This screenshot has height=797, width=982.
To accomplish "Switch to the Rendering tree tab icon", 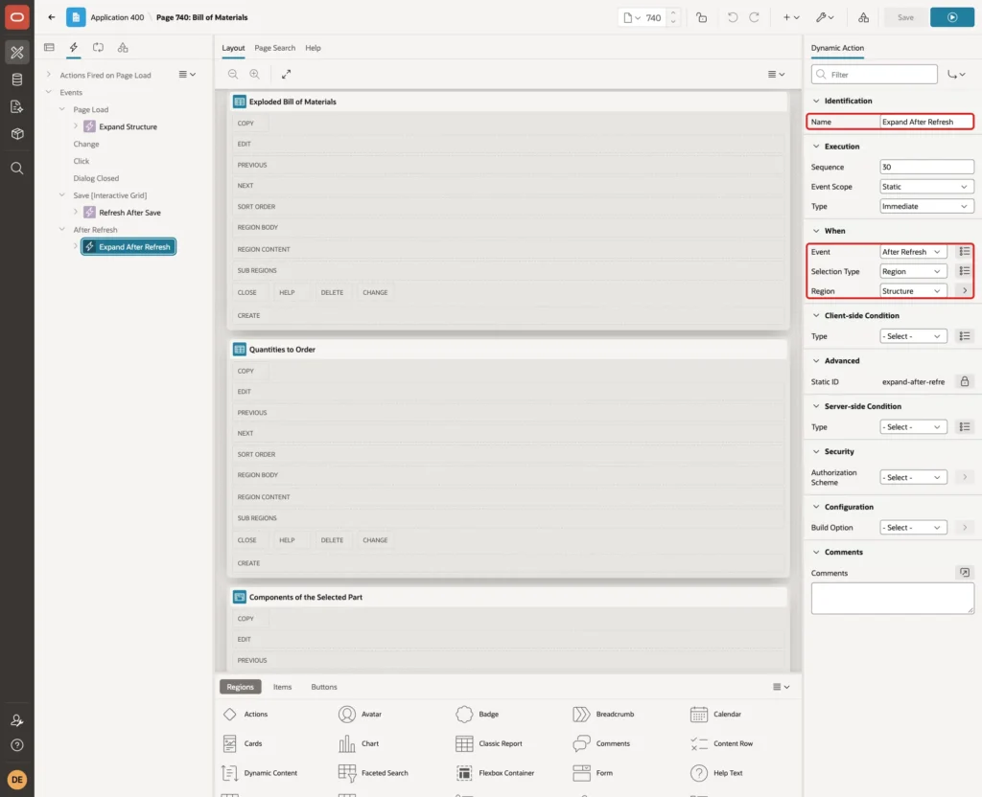I will (x=49, y=48).
